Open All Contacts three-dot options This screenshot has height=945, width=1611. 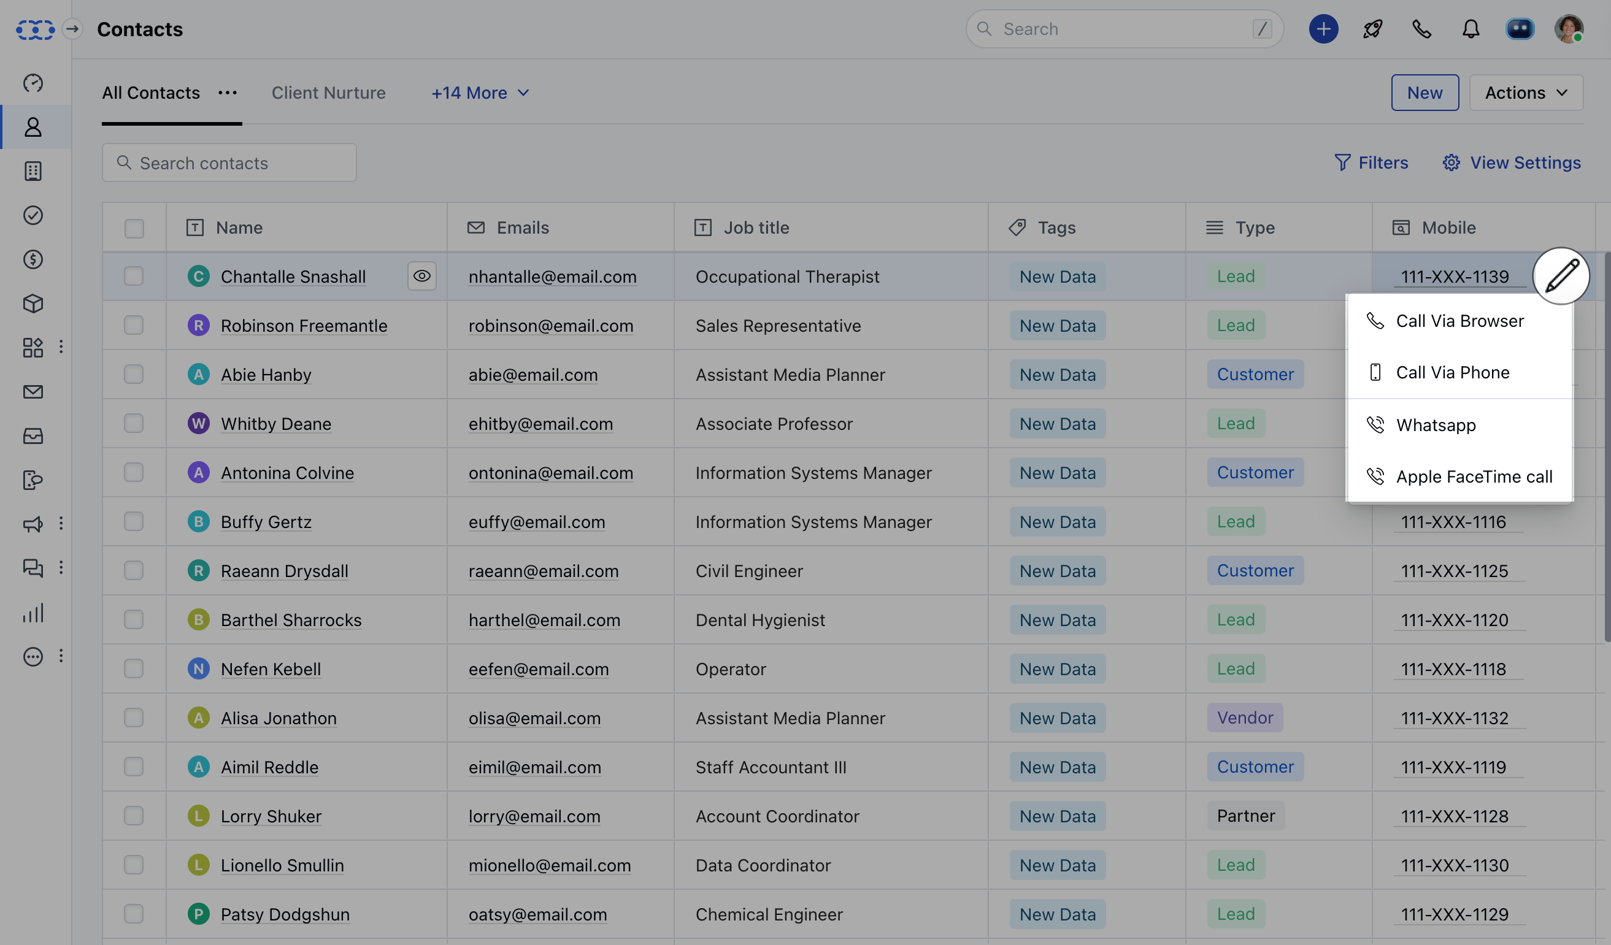click(x=227, y=93)
